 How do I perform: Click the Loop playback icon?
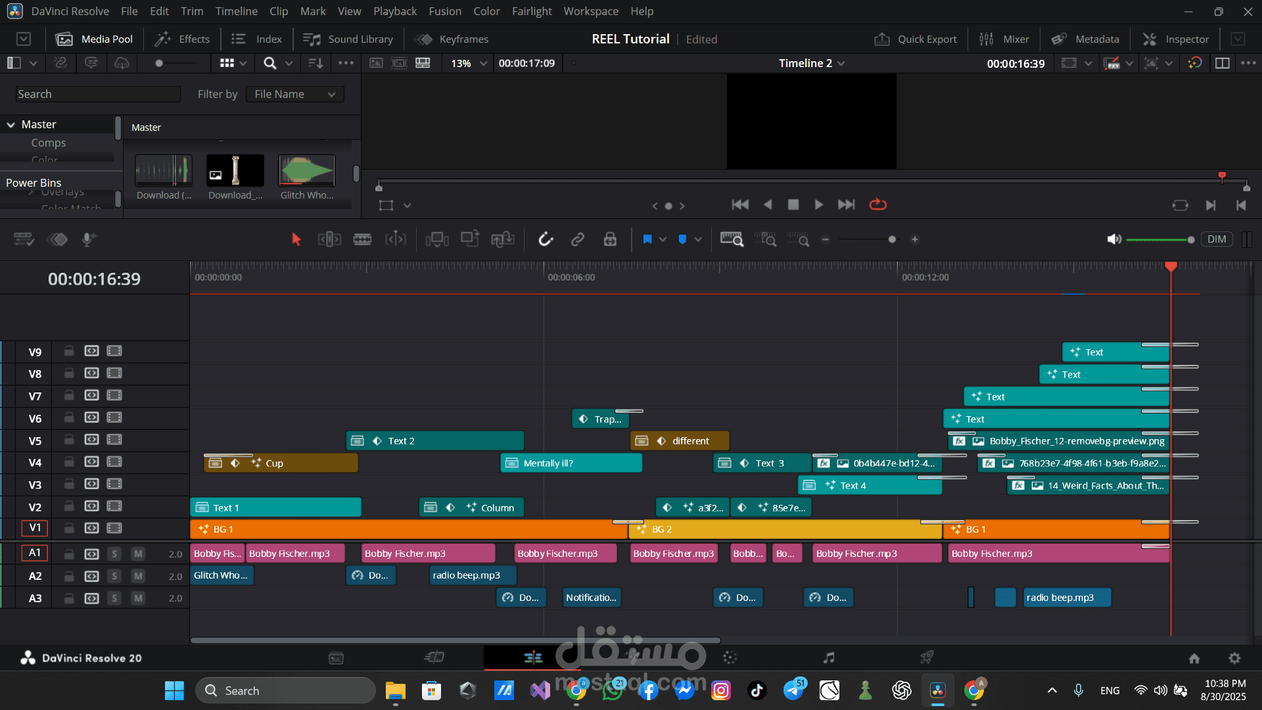click(x=877, y=204)
